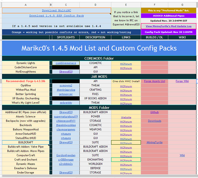
Task: Select column G header
Action: pyautogui.click(x=182, y=5)
